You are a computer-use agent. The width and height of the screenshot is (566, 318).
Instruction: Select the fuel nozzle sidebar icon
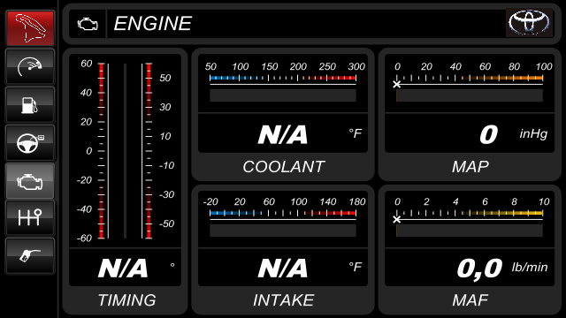click(30, 255)
